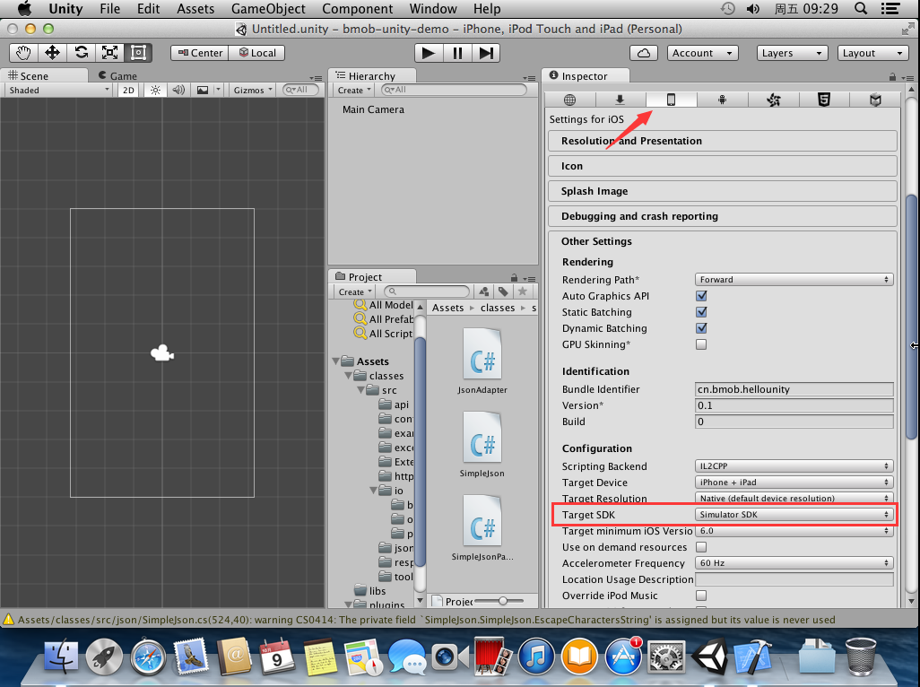Open Gizmos dropdown
The height and width of the screenshot is (687, 920).
pyautogui.click(x=253, y=90)
